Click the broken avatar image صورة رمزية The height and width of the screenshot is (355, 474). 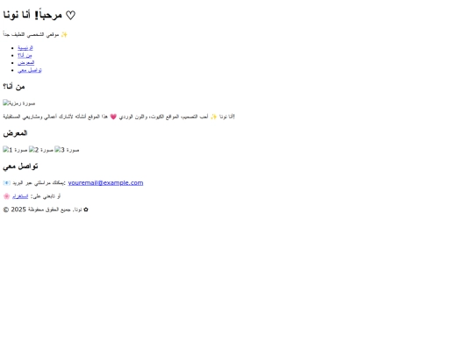click(x=19, y=103)
